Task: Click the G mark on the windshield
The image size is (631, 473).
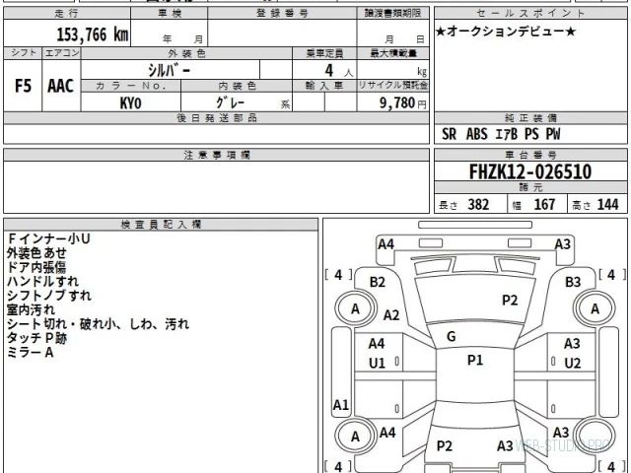Action: (x=452, y=337)
